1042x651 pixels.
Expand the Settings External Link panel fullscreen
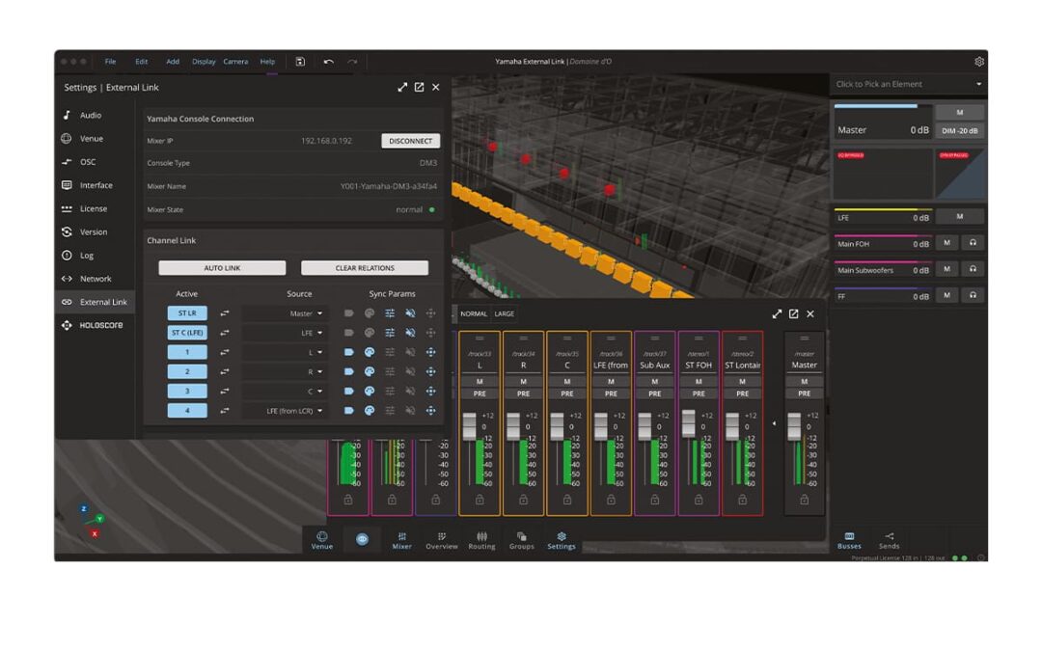click(402, 87)
